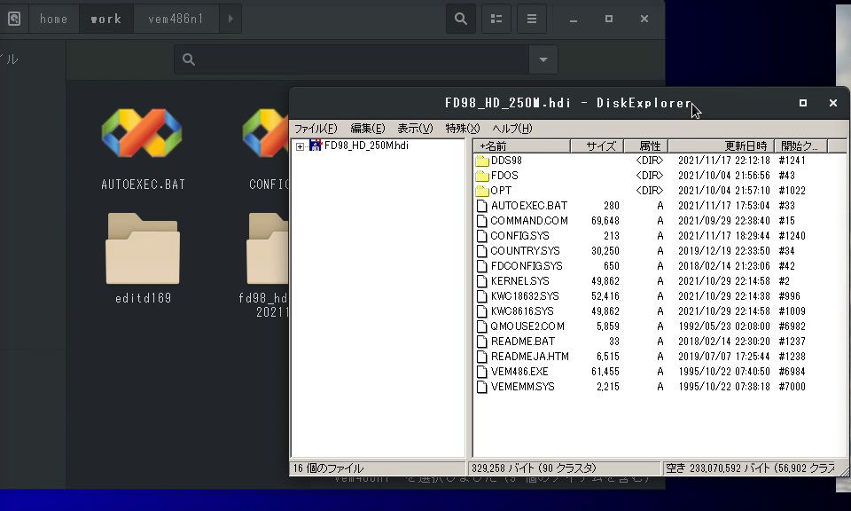Screen dimensions: 851x511
Task: Select the CONFIG.SYS file icon in DiskExplorer
Action: [x=481, y=236]
